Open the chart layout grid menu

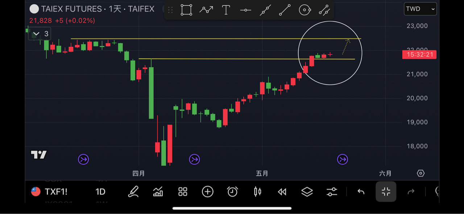(x=183, y=192)
